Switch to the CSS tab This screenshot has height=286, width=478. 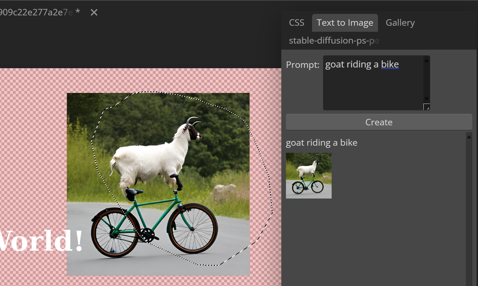[296, 23]
